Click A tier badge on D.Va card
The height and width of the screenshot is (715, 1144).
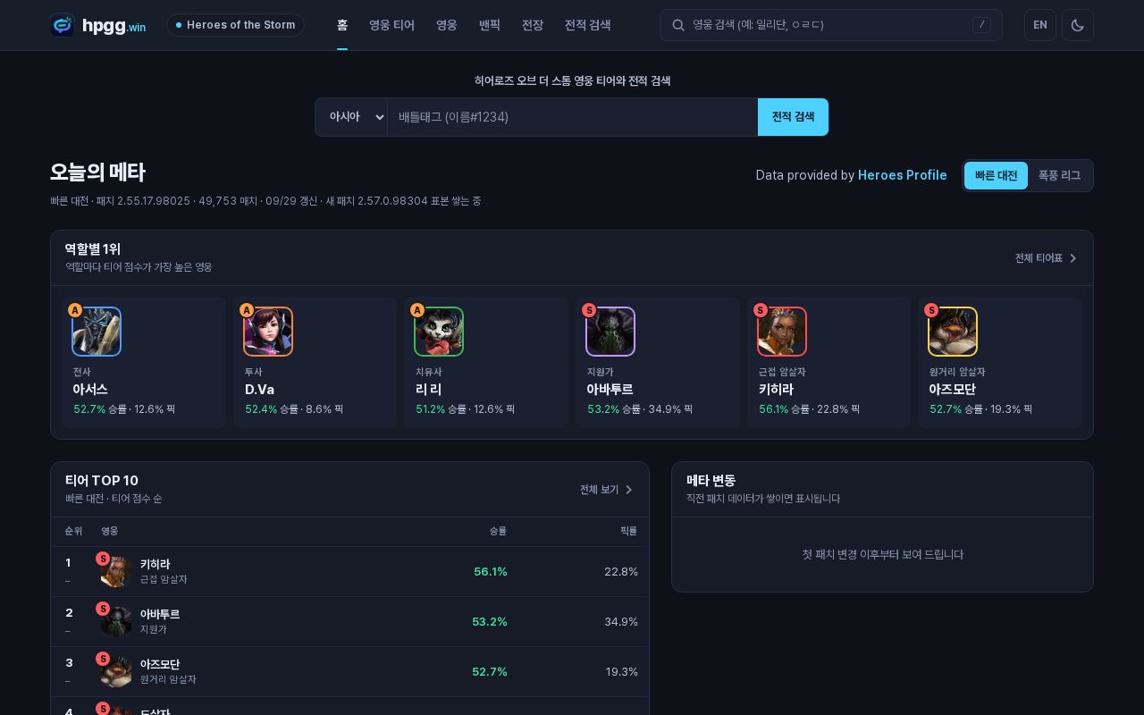[247, 310]
